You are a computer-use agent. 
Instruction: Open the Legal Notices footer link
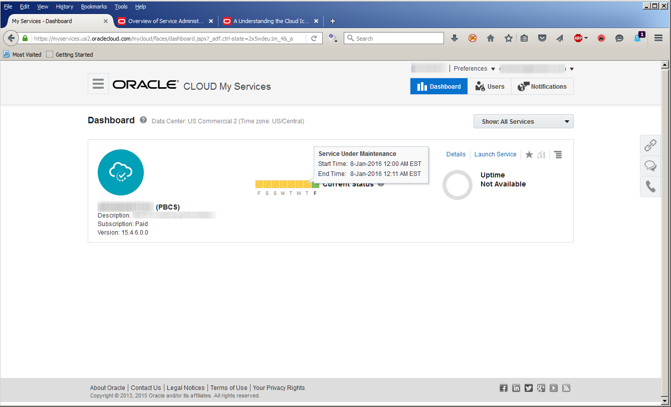(185, 388)
